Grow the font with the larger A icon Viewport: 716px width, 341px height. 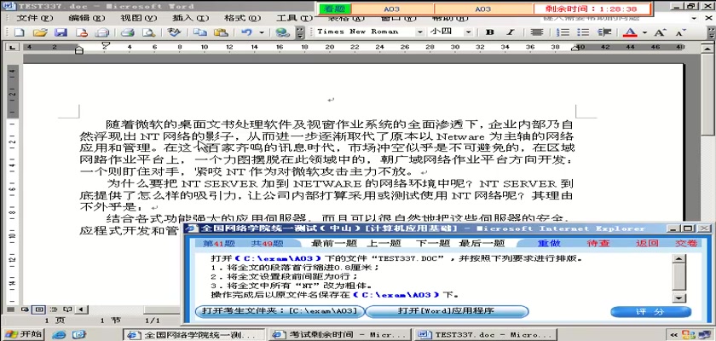(660, 32)
